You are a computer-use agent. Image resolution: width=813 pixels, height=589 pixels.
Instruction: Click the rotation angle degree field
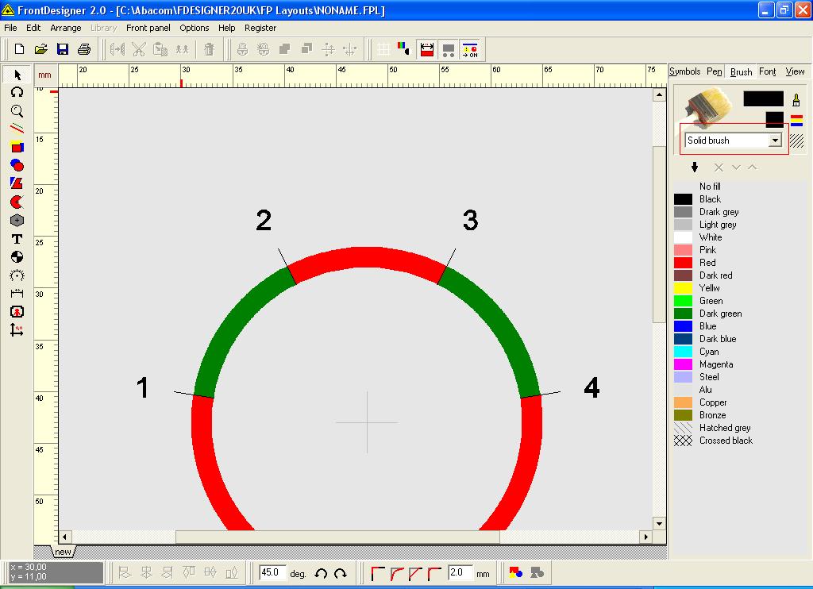272,572
